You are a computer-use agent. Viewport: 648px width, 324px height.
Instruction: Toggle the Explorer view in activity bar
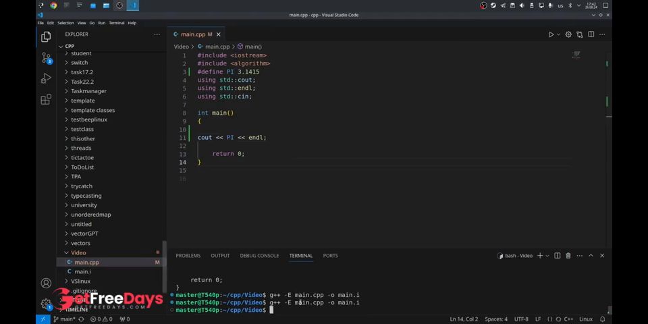point(47,37)
